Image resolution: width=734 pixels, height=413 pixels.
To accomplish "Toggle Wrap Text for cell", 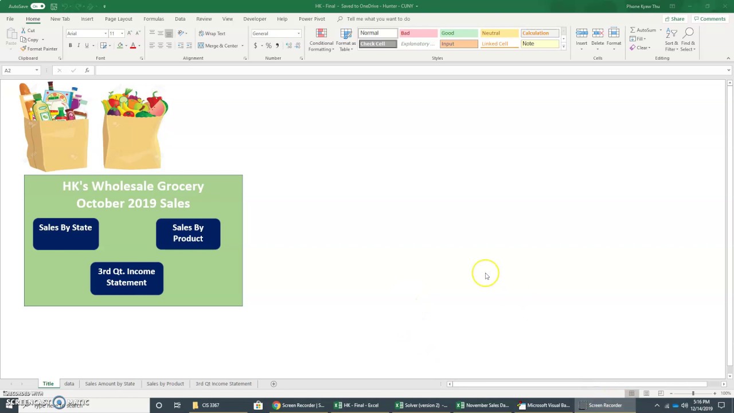I will coord(212,33).
